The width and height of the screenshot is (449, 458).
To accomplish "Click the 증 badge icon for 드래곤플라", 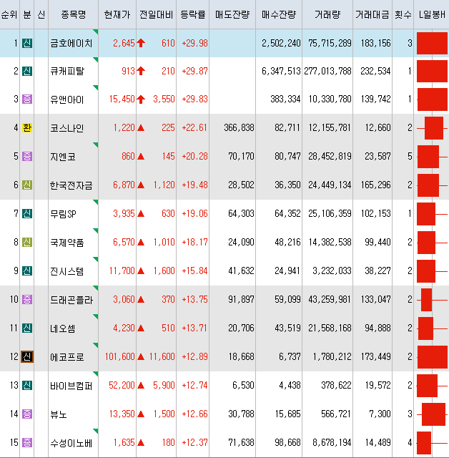I will [x=27, y=299].
